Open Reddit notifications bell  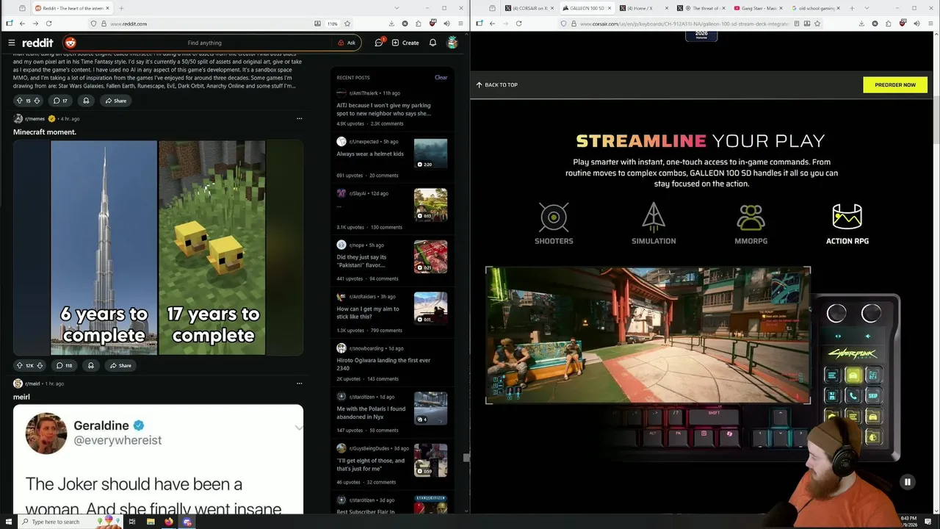(x=433, y=43)
